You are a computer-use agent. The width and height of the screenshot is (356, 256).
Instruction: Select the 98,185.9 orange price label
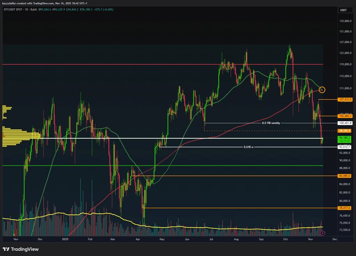coord(344,131)
